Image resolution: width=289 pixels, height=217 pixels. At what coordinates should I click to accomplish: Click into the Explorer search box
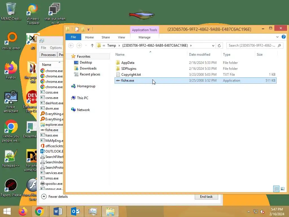coord(254,45)
